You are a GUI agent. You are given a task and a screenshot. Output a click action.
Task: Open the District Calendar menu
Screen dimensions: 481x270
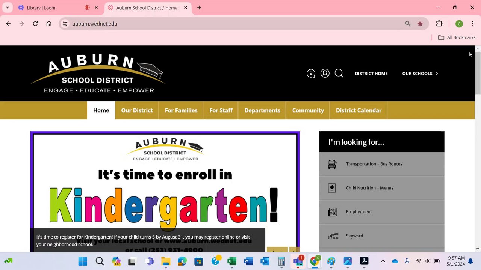tap(358, 110)
